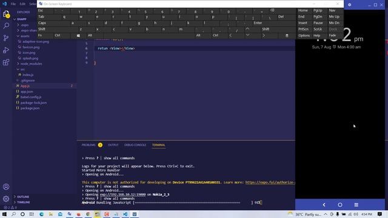Viewport: 388px width, 218px height.
Task: Switch to the Terminal tab
Action: coord(159,145)
